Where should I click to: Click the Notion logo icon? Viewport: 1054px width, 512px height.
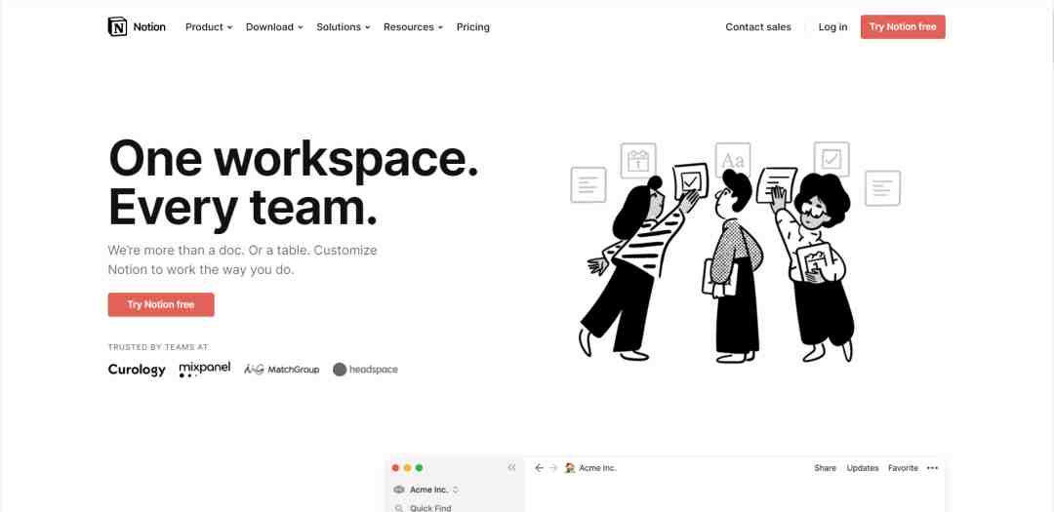click(x=117, y=27)
